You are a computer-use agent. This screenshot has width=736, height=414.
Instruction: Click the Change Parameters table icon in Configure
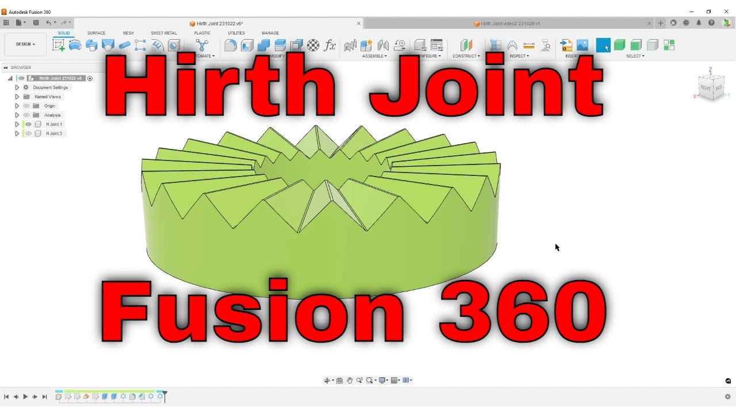437,45
